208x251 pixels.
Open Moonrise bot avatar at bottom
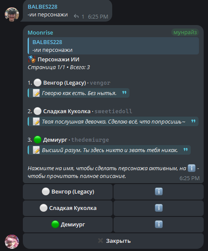pos(12,241)
